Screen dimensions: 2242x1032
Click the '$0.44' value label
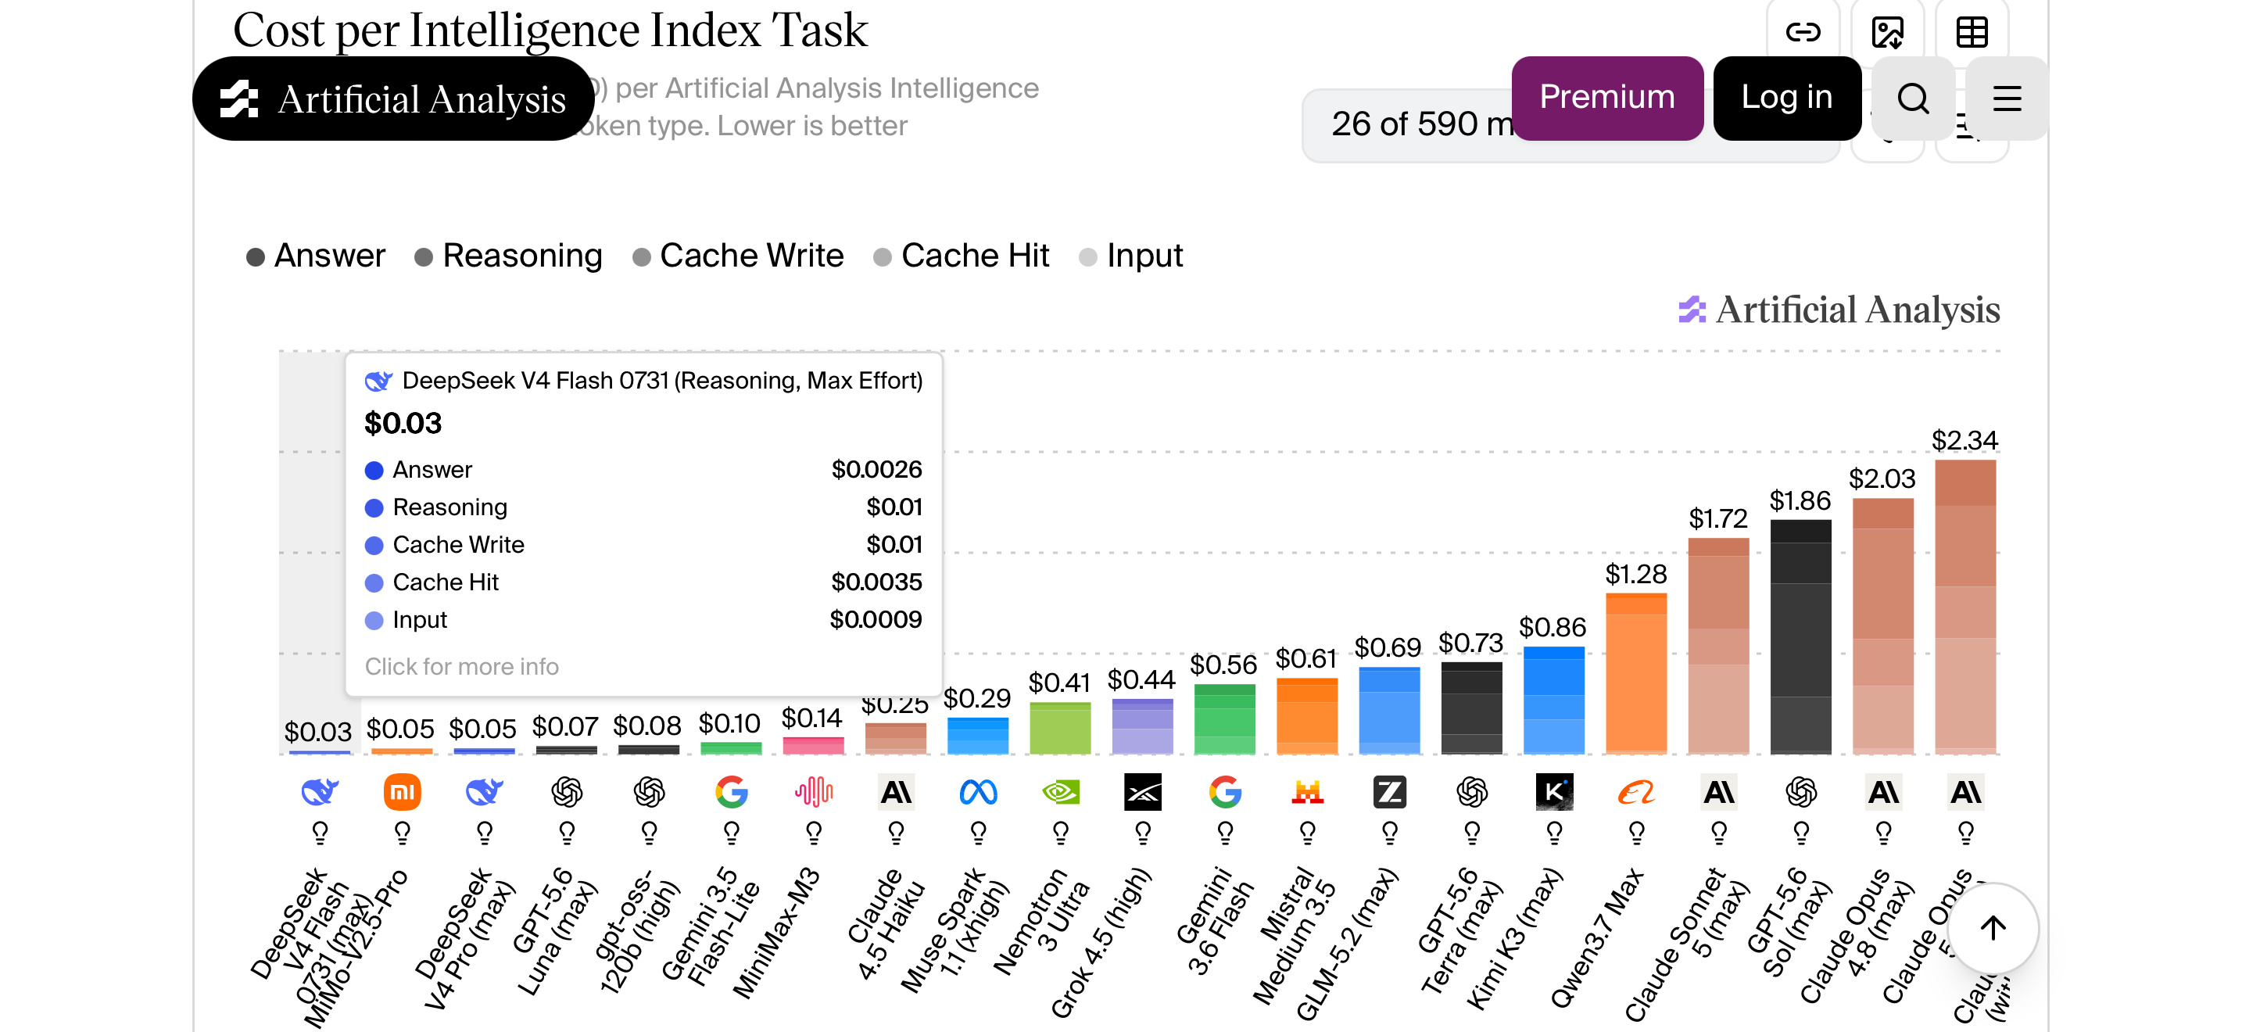tap(1141, 679)
